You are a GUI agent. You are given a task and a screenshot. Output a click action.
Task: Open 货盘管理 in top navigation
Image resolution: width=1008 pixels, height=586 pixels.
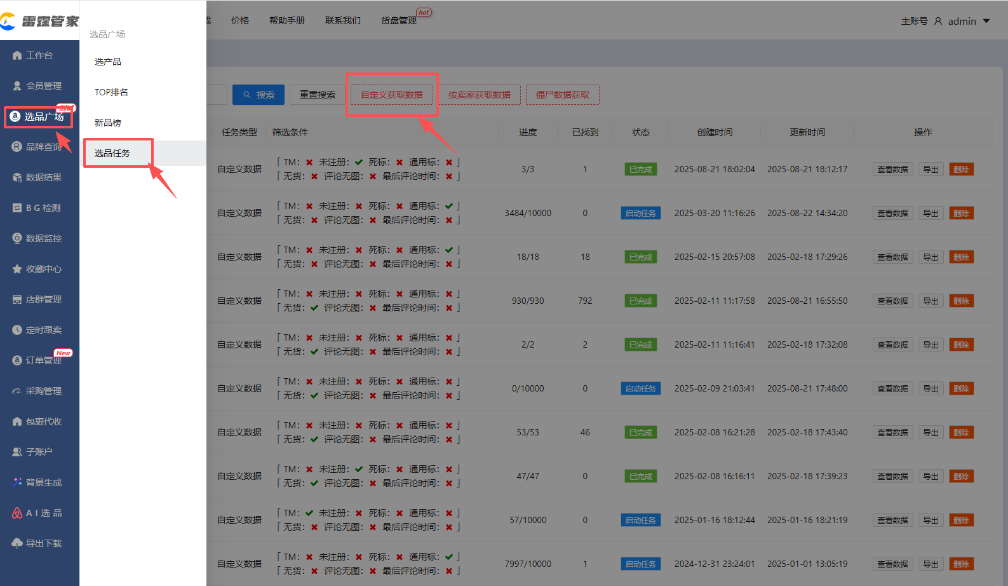pos(399,20)
